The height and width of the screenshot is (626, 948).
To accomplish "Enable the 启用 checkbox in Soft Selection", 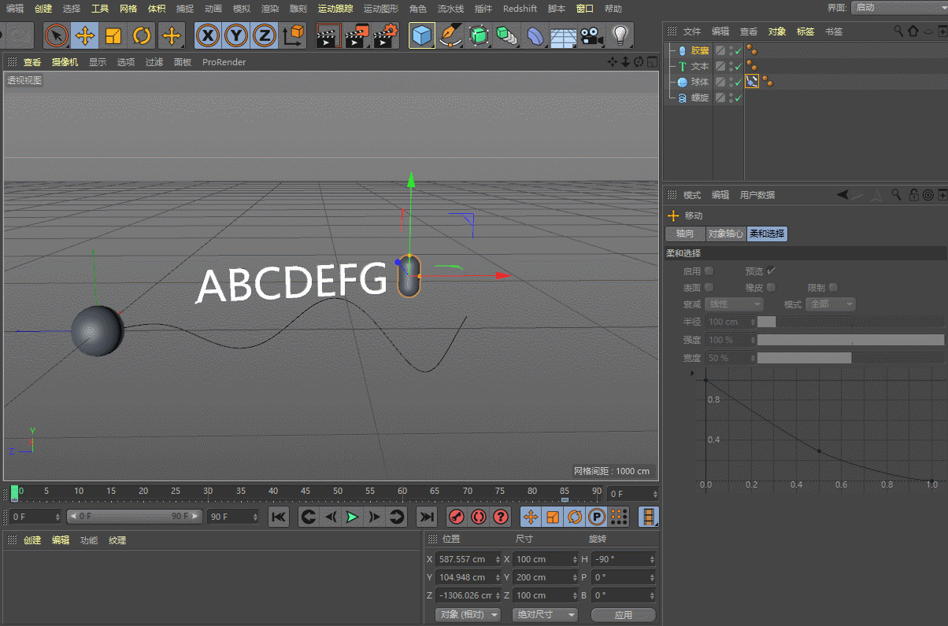I will click(709, 271).
